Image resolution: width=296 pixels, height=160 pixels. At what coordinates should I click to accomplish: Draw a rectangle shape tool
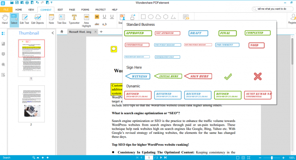[x=143, y=17]
